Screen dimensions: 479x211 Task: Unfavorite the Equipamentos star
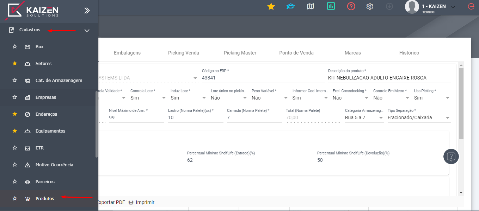point(15,131)
